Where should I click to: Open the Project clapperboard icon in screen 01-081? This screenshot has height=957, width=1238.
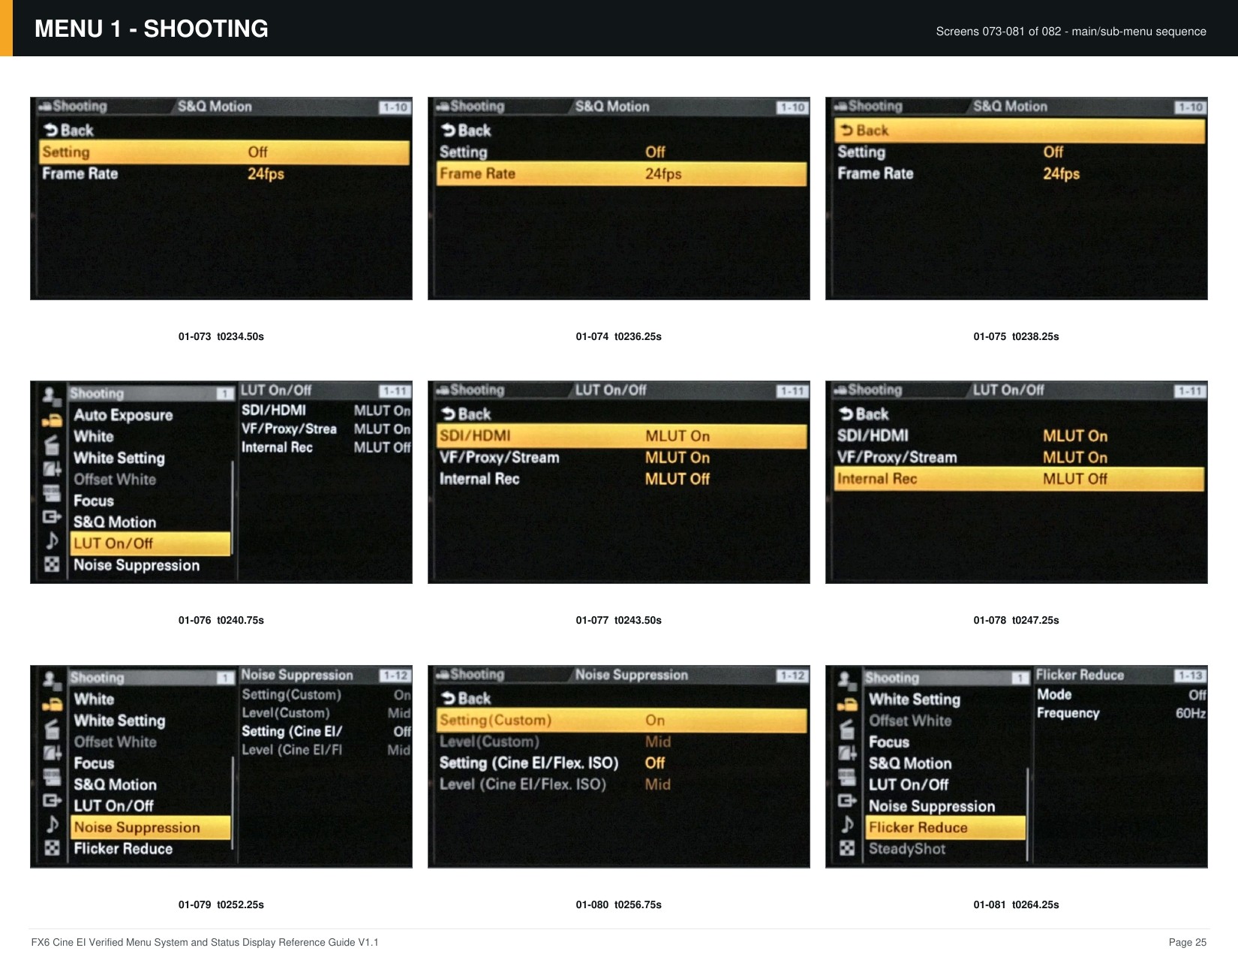point(846,729)
